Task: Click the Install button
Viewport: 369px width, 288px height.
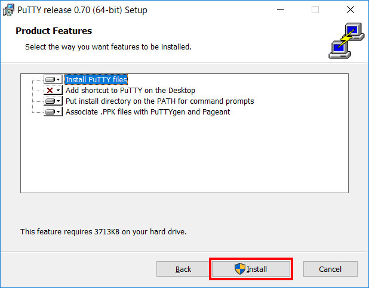Action: (251, 269)
